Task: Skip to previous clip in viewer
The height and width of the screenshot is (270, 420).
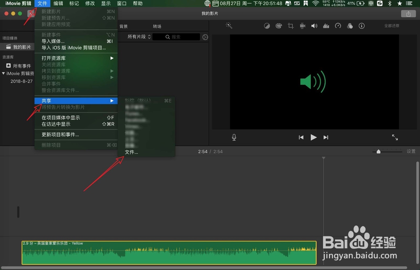Action: click(301, 137)
